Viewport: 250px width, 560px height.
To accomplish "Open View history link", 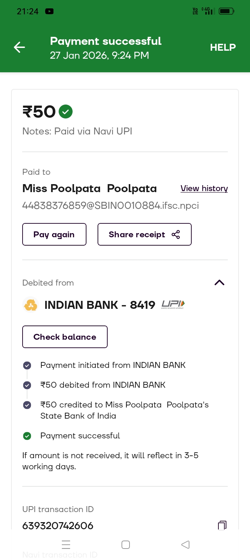I will (204, 188).
